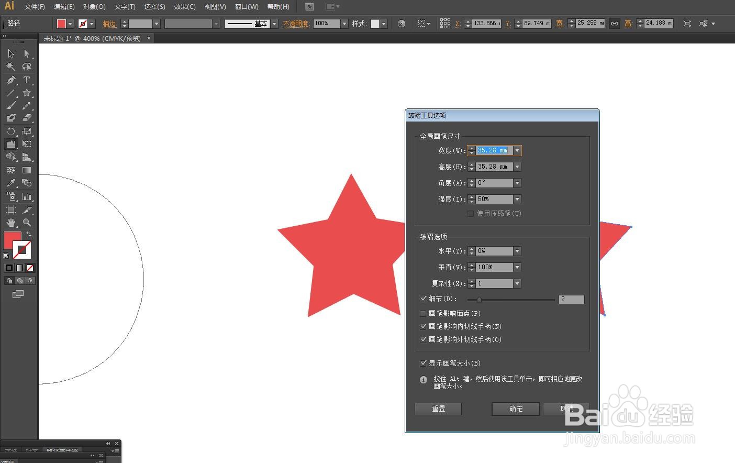Screen dimensions: 735x463
Task: Select the Gradient tool
Action: (x=27, y=170)
